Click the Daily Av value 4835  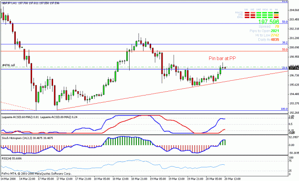click(275, 40)
